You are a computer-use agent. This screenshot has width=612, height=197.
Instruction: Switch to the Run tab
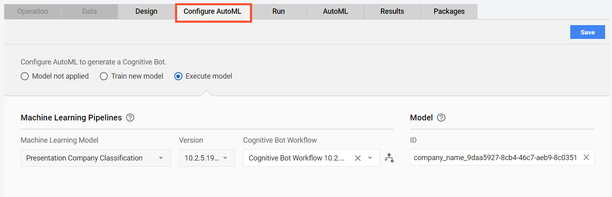[x=278, y=11]
